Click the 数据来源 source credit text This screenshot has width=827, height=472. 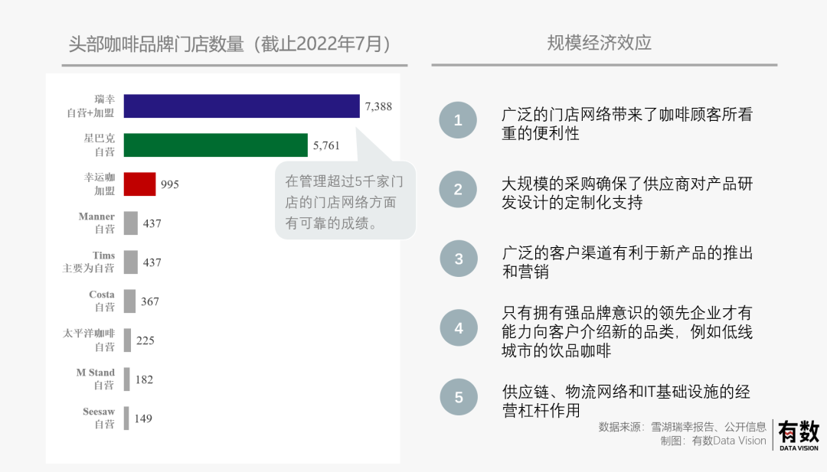tap(682, 427)
